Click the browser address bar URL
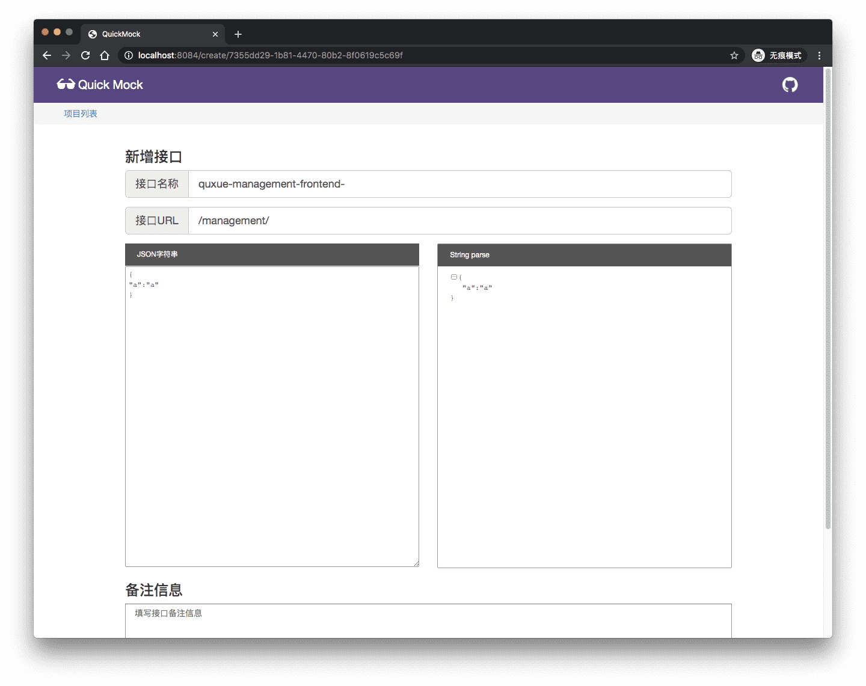Image resolution: width=866 pixels, height=686 pixels. (x=271, y=55)
